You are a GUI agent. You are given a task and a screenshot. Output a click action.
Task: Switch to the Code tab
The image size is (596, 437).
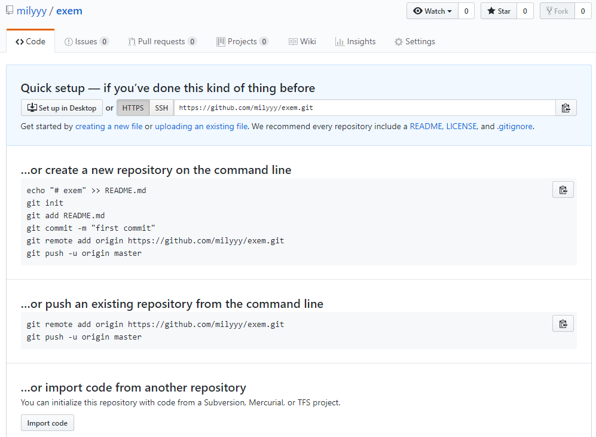30,41
